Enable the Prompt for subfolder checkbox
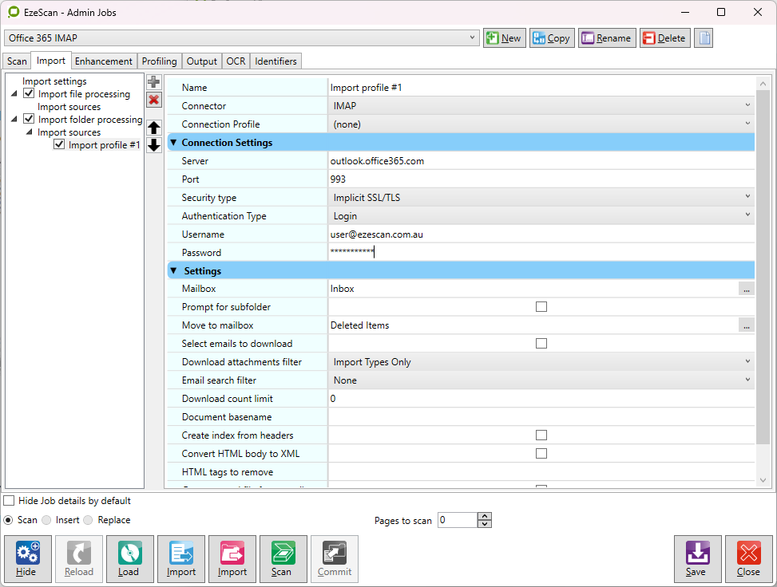This screenshot has height=587, width=777. coord(541,307)
